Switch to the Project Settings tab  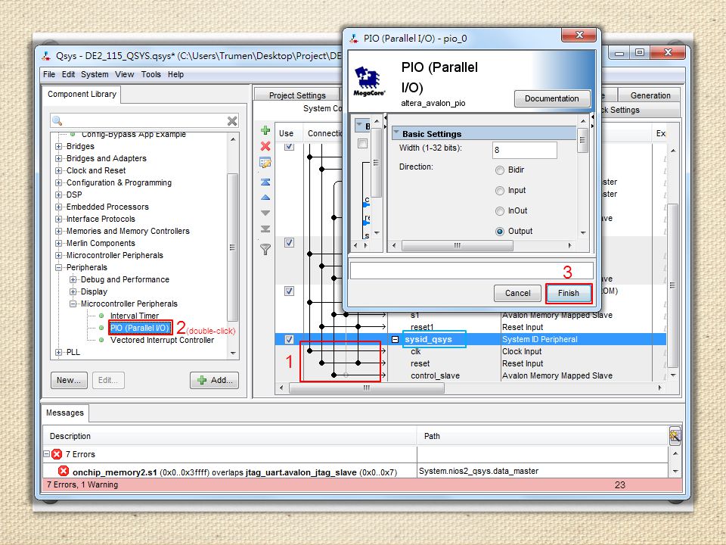[x=296, y=95]
